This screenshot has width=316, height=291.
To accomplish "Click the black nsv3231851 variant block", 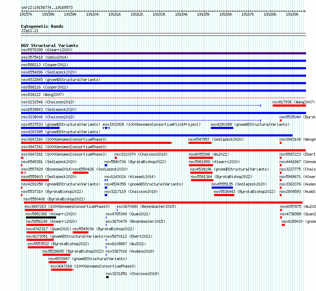I will tap(107, 277).
